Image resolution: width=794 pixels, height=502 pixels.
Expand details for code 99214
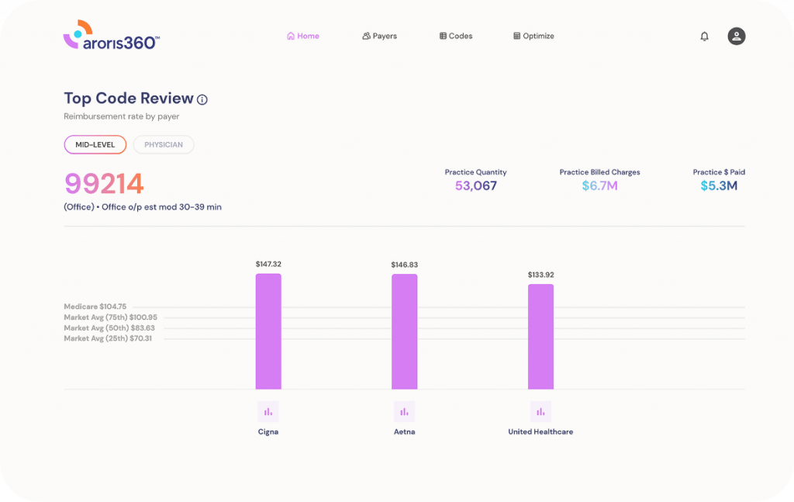pyautogui.click(x=104, y=184)
